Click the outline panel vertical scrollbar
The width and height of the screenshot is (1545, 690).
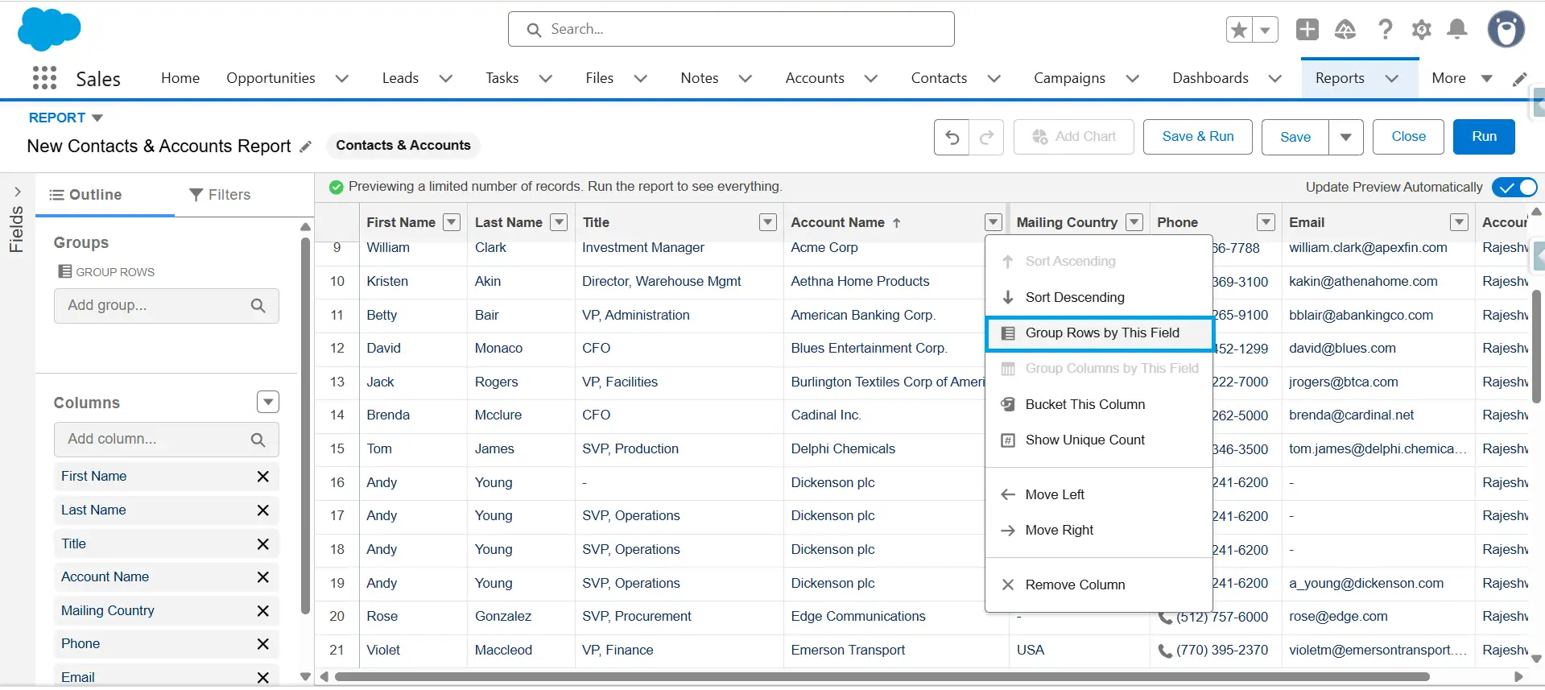pyautogui.click(x=305, y=427)
